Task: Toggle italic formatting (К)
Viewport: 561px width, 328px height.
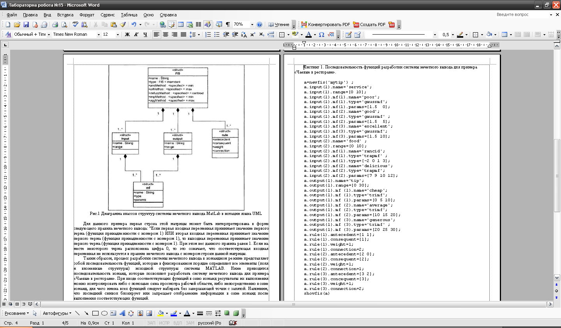Action: (x=136, y=35)
